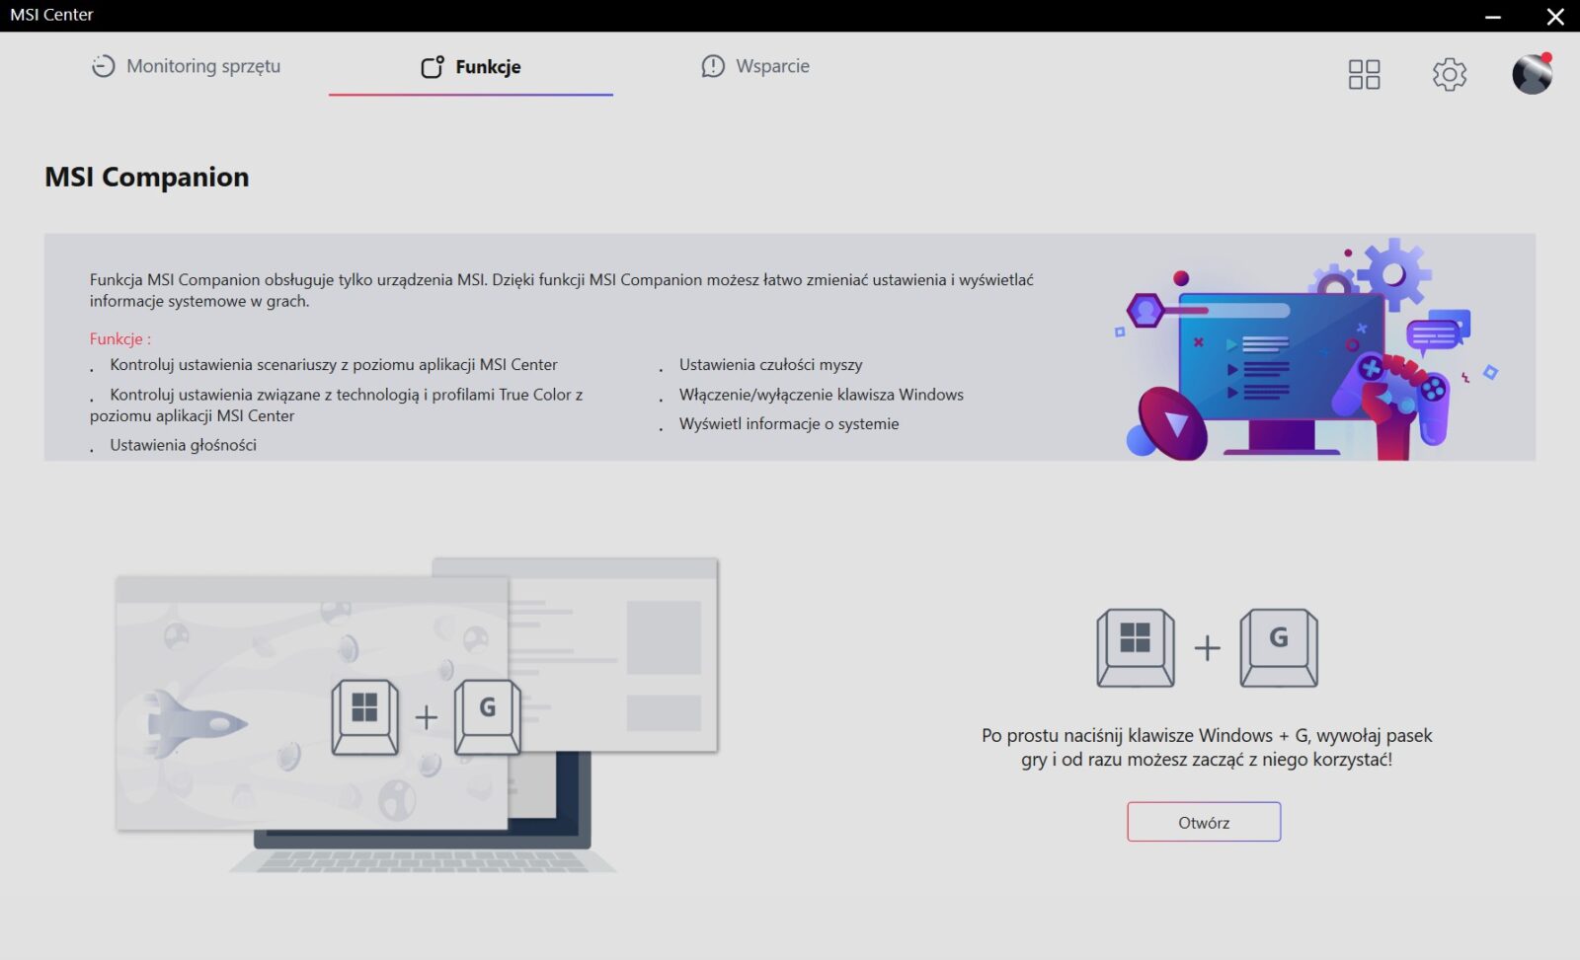Click the Wyświetl informacje o systemie item

(x=788, y=423)
